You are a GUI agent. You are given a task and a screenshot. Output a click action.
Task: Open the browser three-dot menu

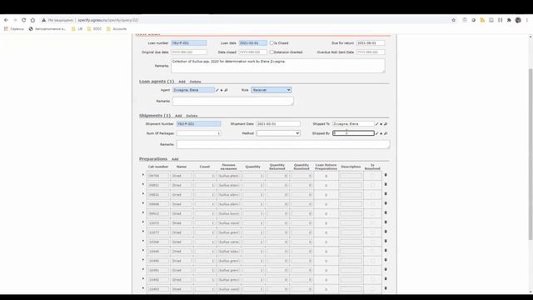click(x=527, y=20)
